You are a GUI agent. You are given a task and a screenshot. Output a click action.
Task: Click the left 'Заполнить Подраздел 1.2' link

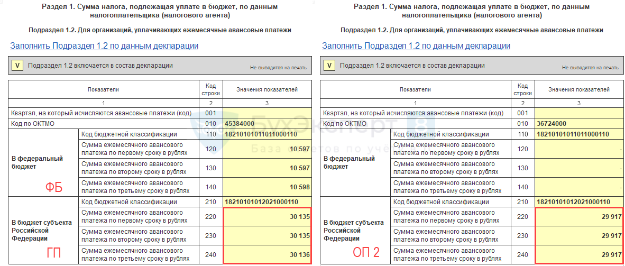(x=104, y=46)
